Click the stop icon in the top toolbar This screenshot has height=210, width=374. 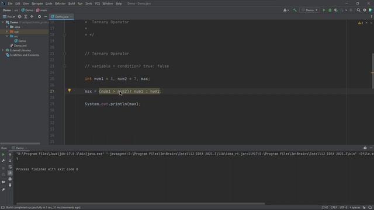[x=351, y=10]
